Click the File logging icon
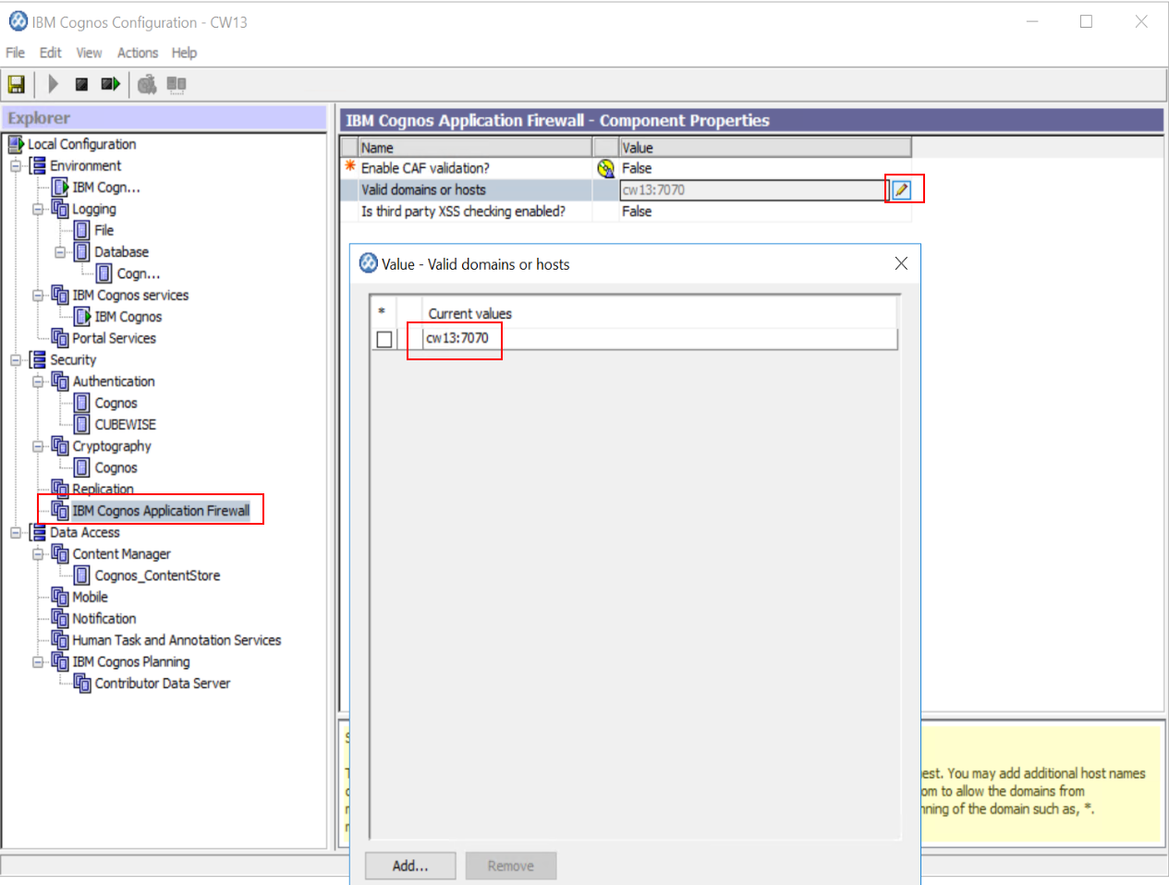1169x885 pixels. coord(82,231)
